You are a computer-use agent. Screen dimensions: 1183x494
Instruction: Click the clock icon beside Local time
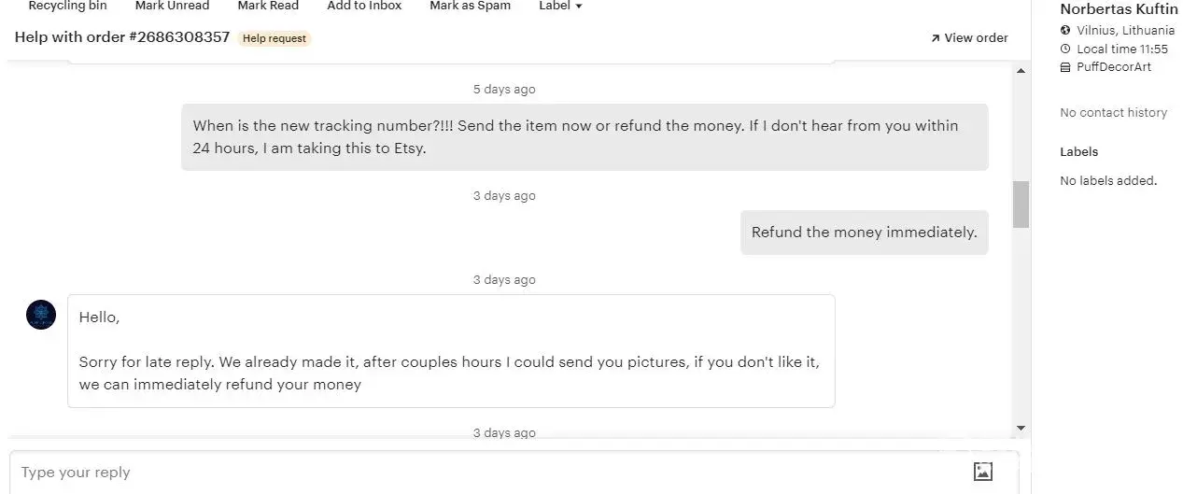[1065, 49]
